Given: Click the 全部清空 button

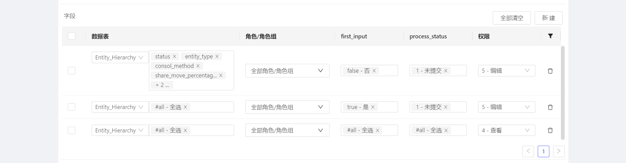Looking at the screenshot, I should point(512,18).
